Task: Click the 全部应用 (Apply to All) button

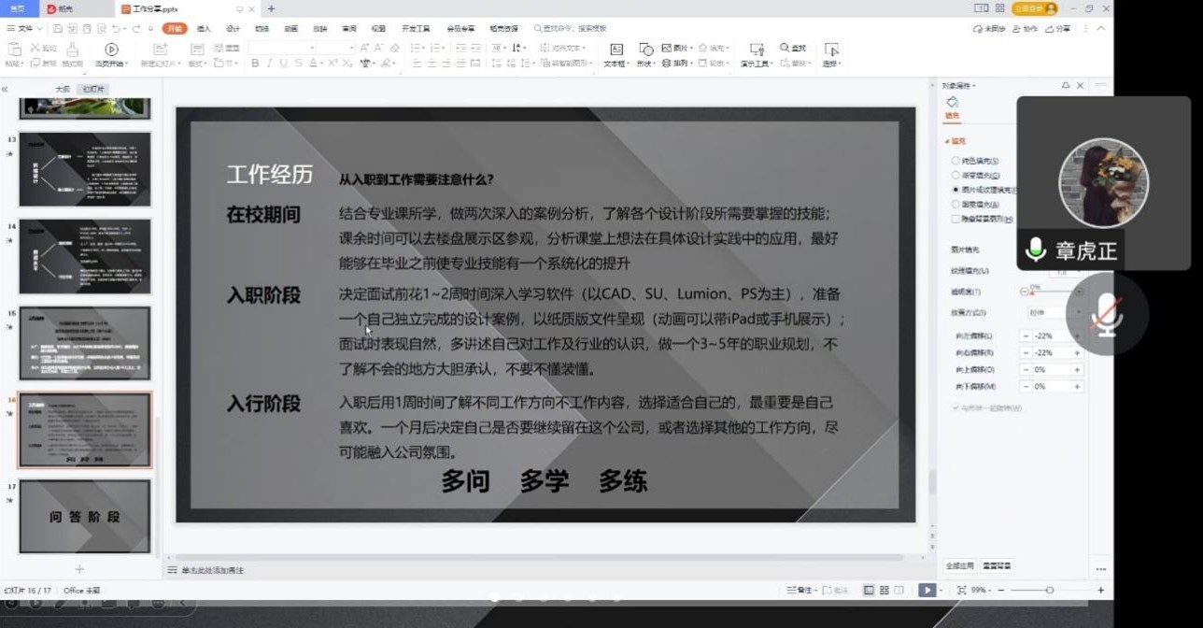Action: [959, 565]
